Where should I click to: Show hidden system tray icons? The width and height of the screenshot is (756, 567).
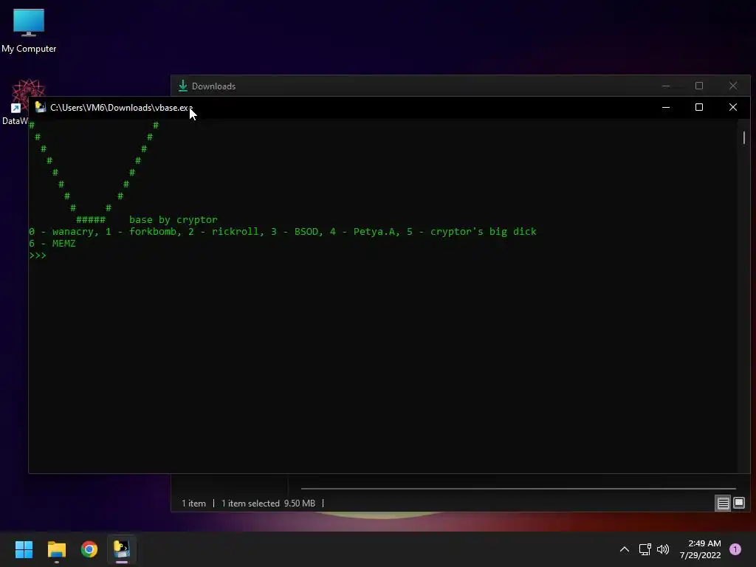pos(625,549)
